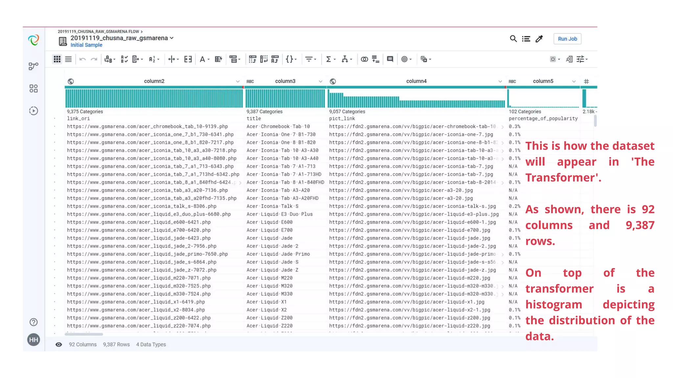Open the rename columns A-to-B tool

point(110,59)
